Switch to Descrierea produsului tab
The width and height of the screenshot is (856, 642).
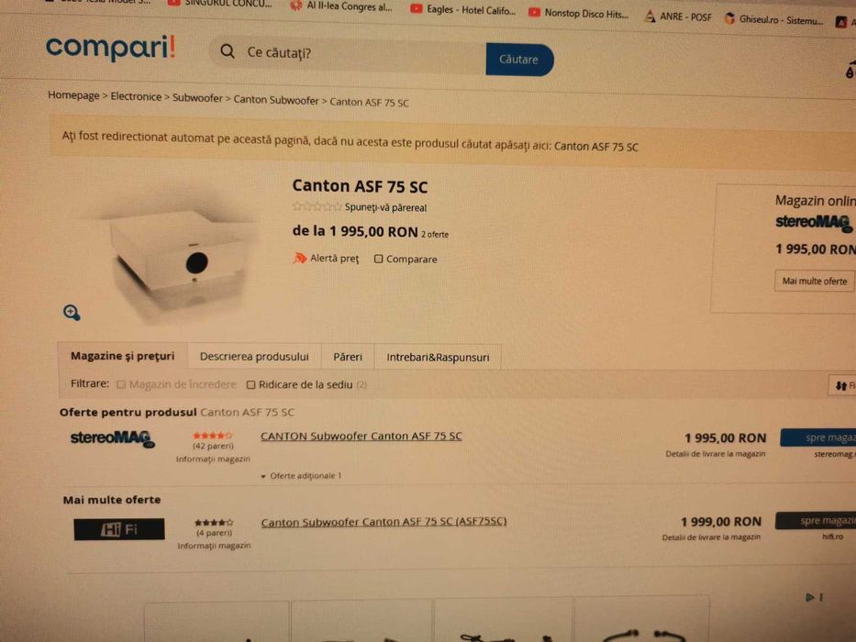[254, 357]
